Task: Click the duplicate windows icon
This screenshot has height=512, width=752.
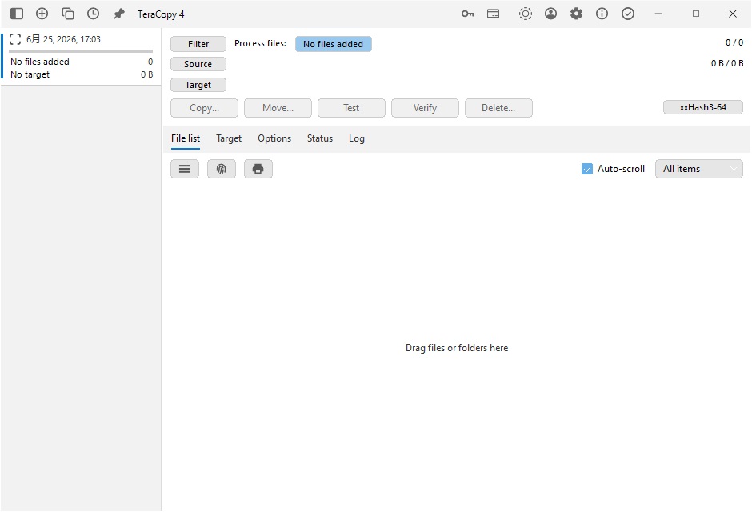Action: point(68,14)
